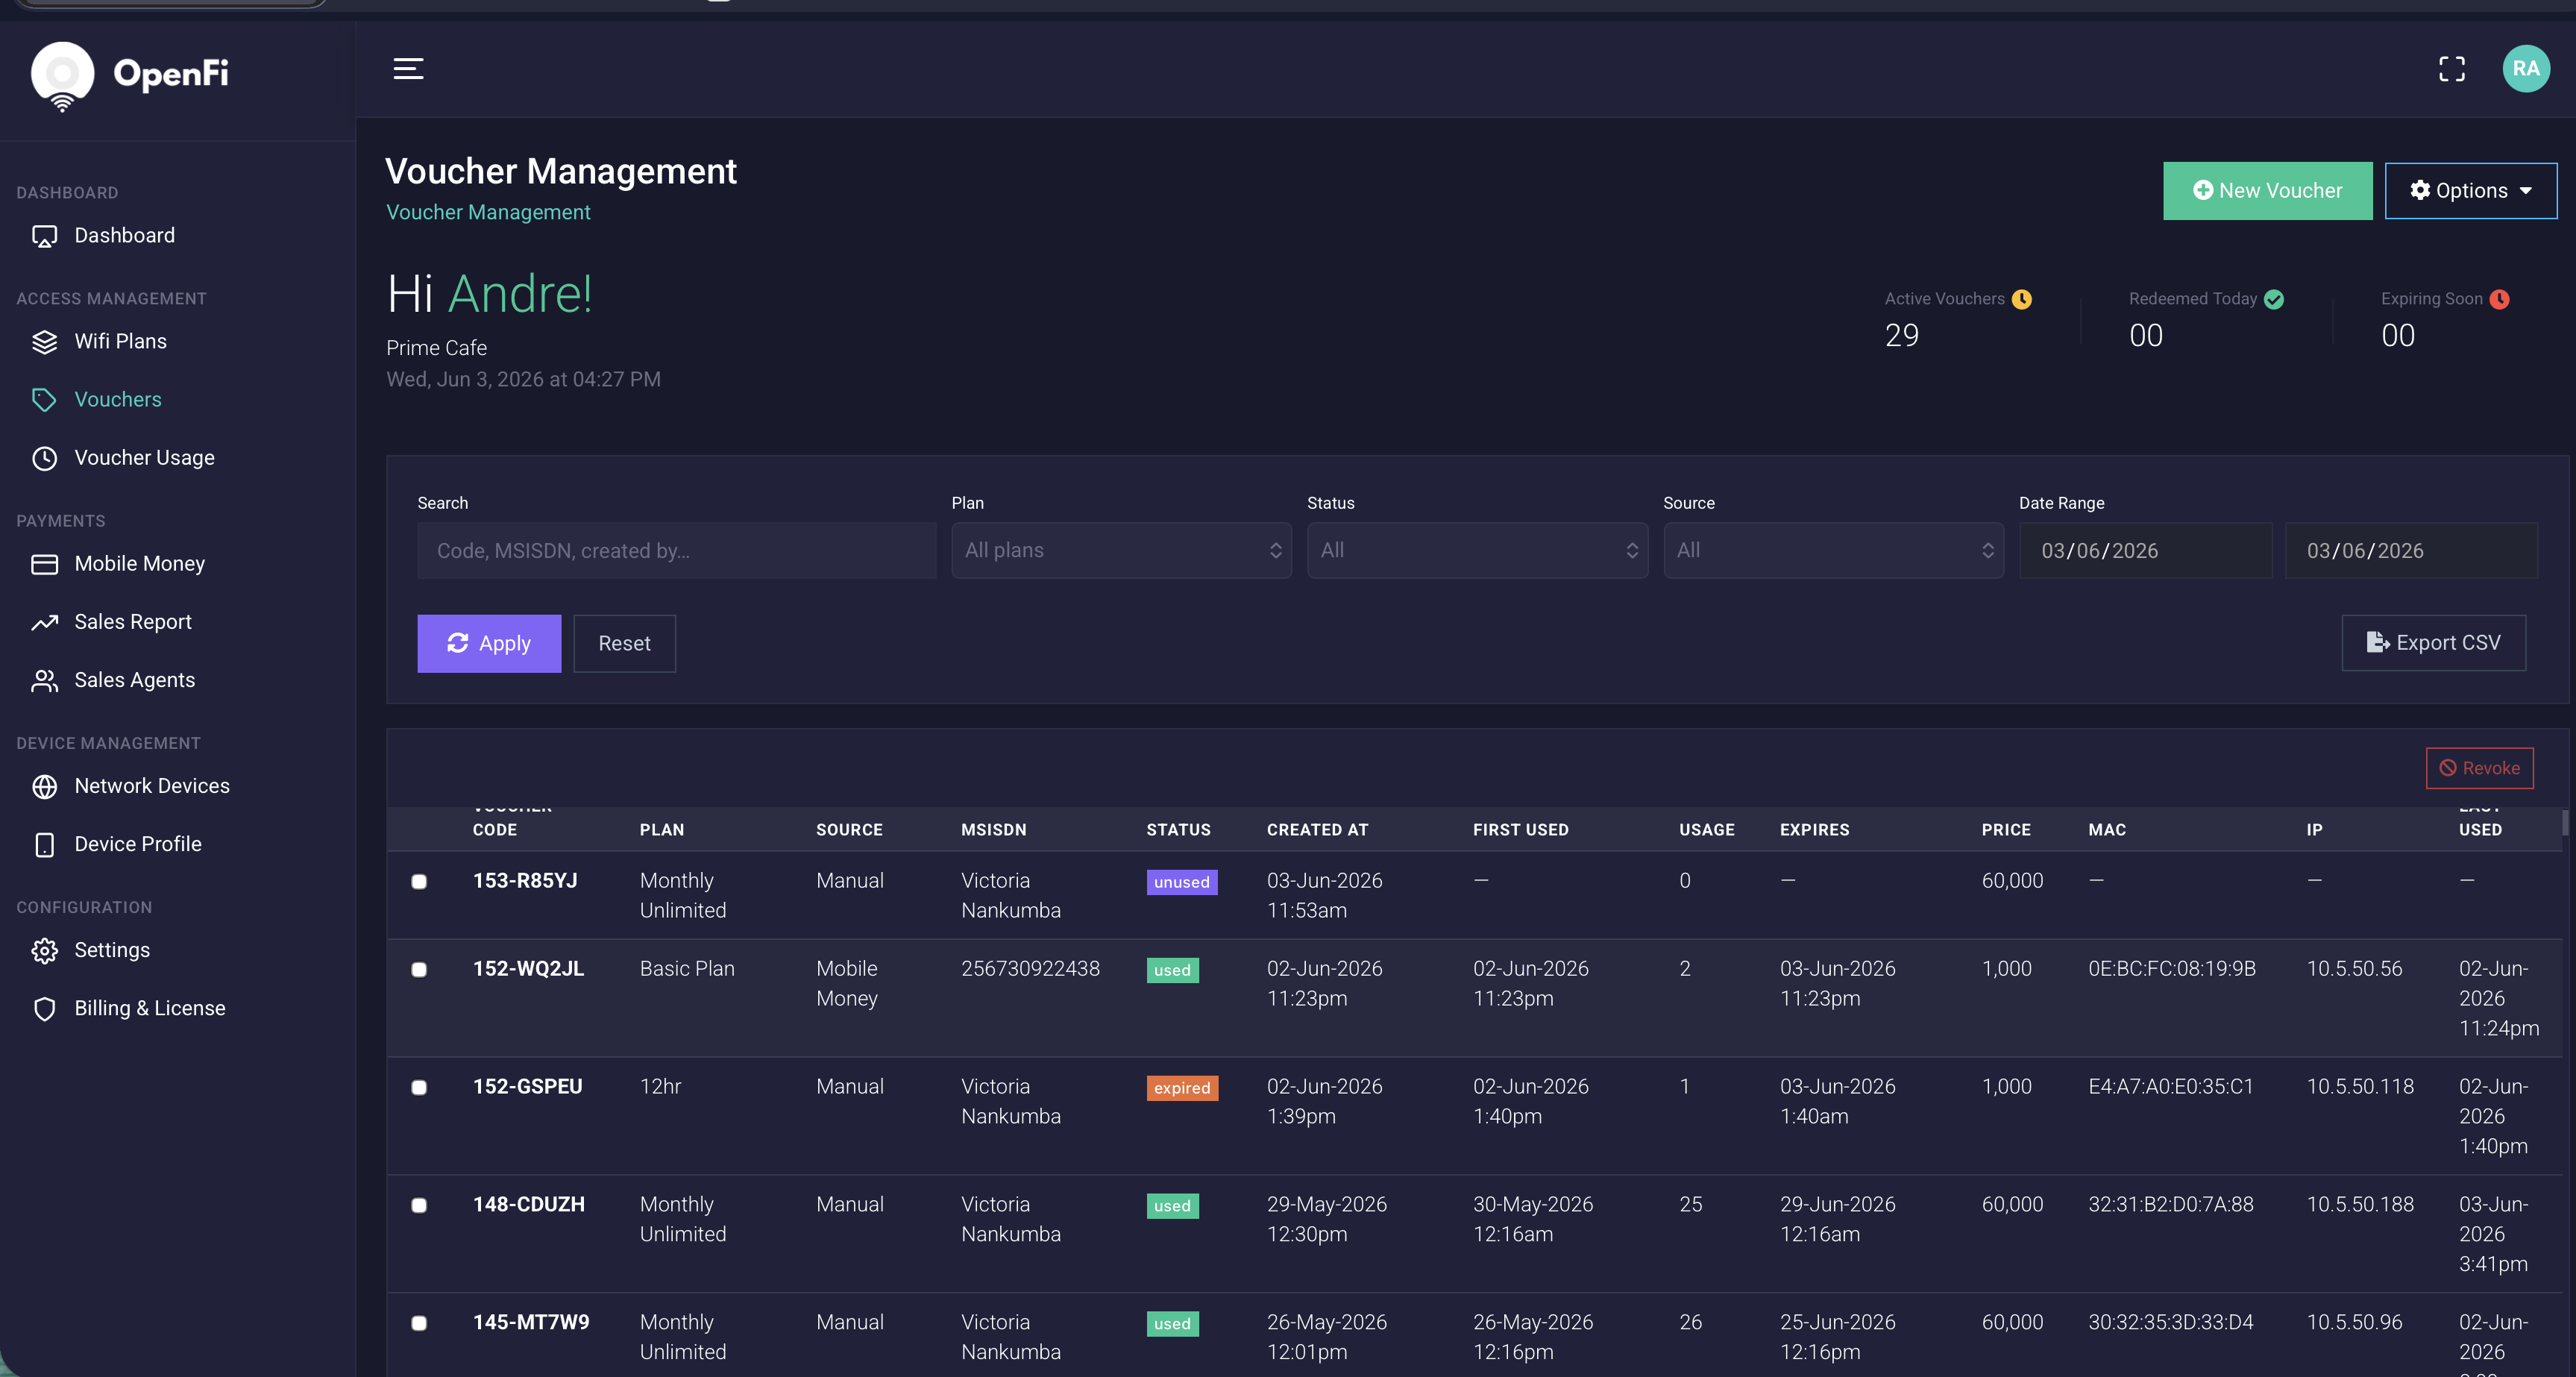Open Voucher Usage menu item
Viewport: 2576px width, 1377px height.
(144, 458)
